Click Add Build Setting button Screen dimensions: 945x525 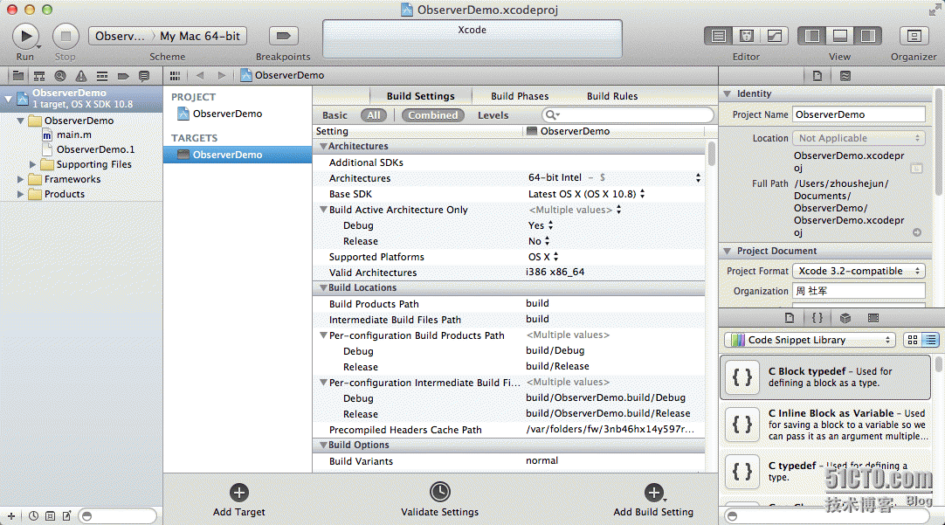pyautogui.click(x=653, y=500)
